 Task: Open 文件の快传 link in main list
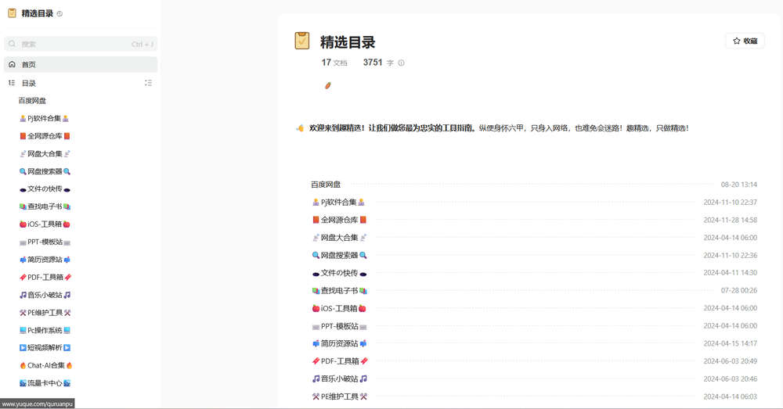pyautogui.click(x=339, y=273)
